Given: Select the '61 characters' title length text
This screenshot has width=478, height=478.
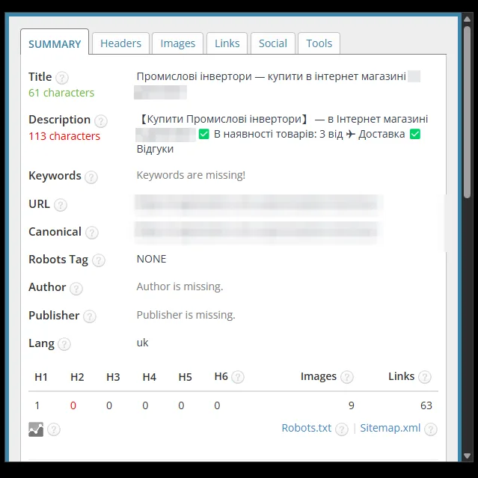Looking at the screenshot, I should coord(61,93).
